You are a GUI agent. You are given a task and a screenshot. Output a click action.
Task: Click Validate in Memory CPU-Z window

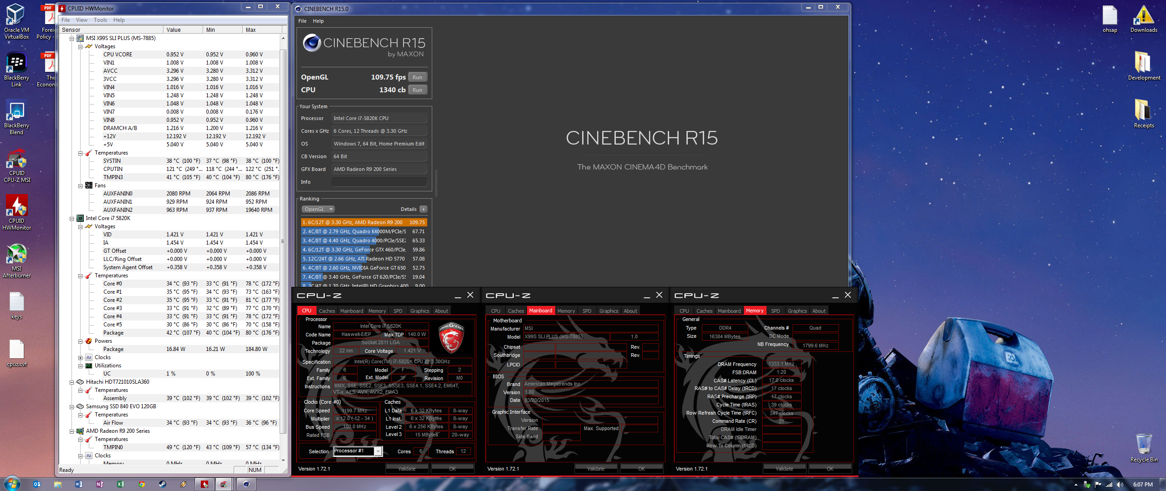(784, 469)
